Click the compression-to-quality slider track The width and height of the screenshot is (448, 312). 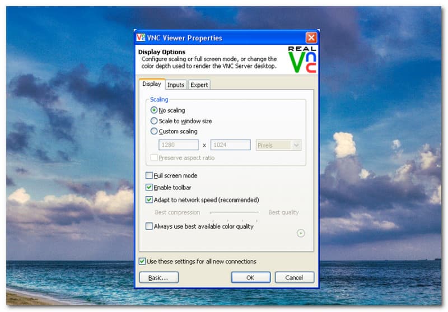click(234, 213)
